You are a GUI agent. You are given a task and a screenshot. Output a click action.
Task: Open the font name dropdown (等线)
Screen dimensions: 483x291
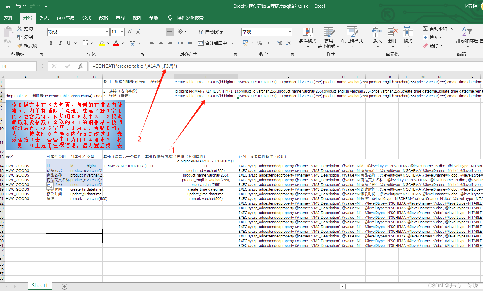pos(107,32)
